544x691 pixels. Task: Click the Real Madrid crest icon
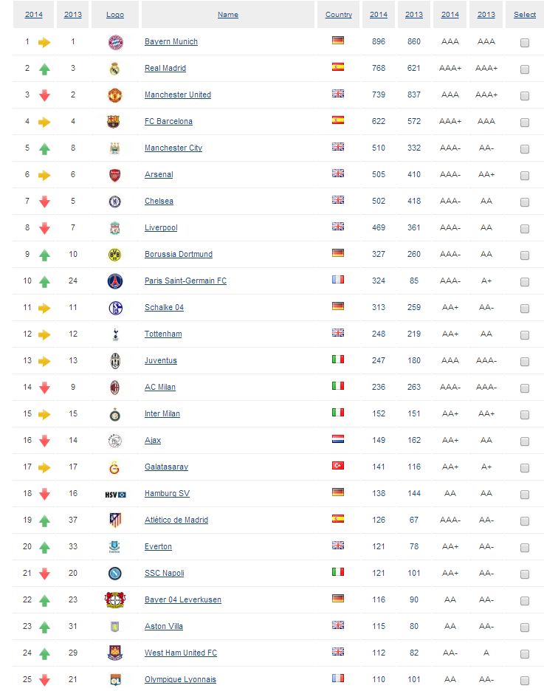[114, 69]
